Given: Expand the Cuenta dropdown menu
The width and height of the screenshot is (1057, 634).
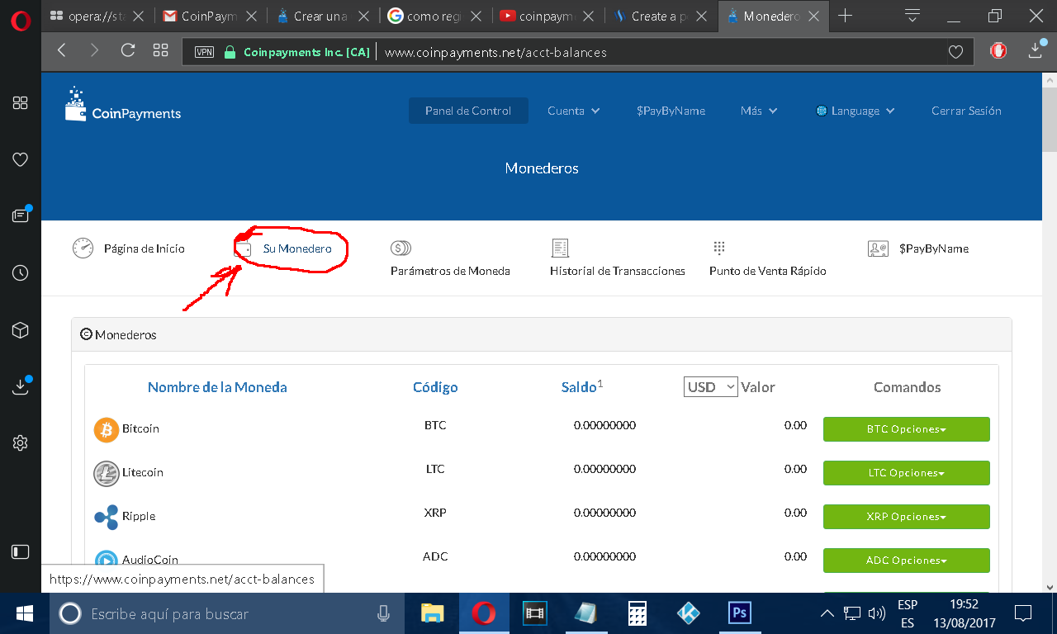Looking at the screenshot, I should [574, 111].
